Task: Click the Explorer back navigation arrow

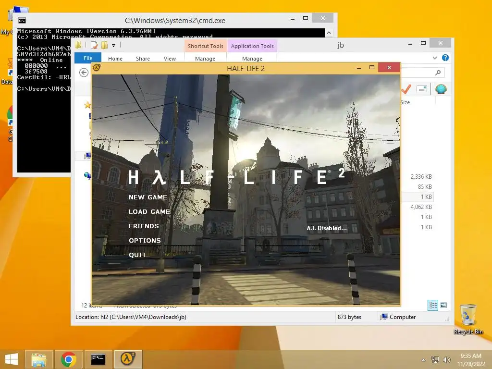Action: 84,73
